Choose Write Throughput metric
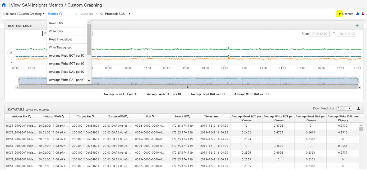 [x=60, y=47]
